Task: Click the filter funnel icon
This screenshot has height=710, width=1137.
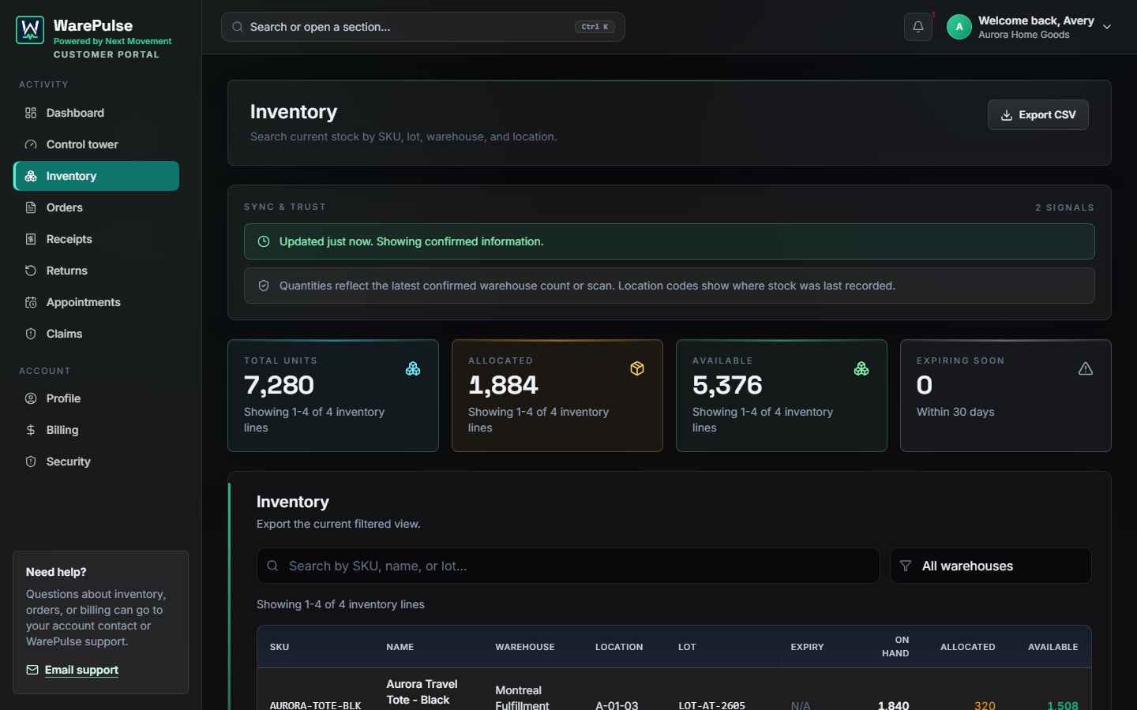Action: (906, 566)
